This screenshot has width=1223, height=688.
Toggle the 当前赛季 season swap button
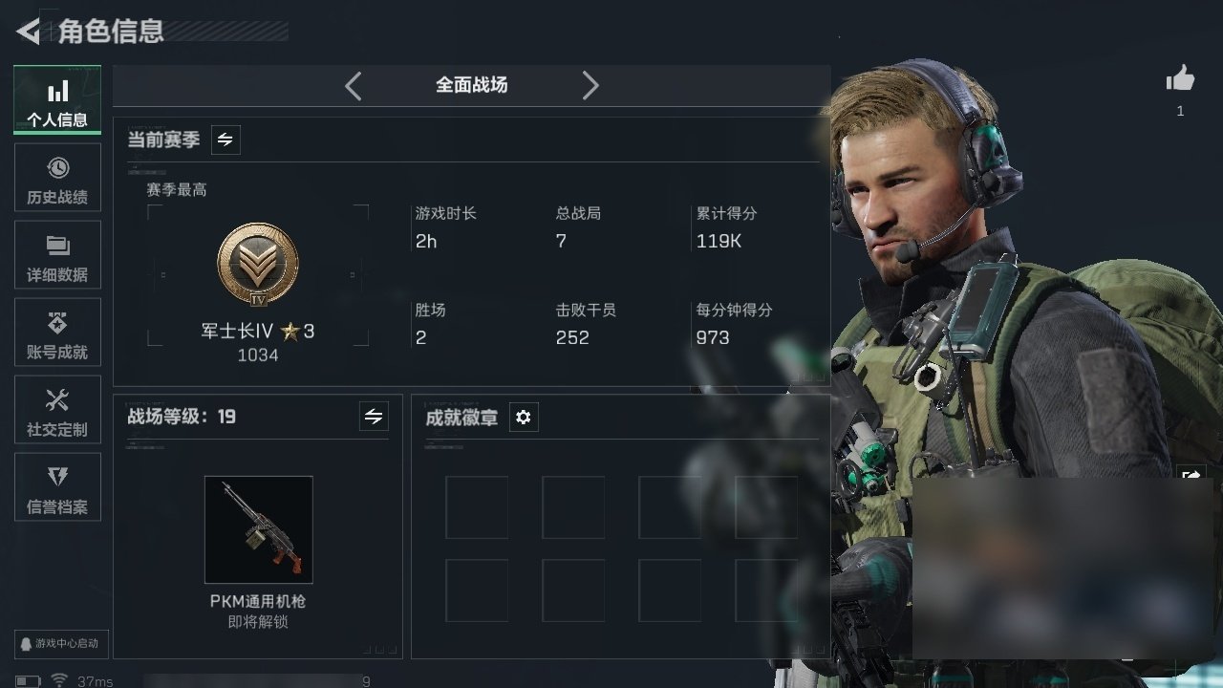[225, 140]
